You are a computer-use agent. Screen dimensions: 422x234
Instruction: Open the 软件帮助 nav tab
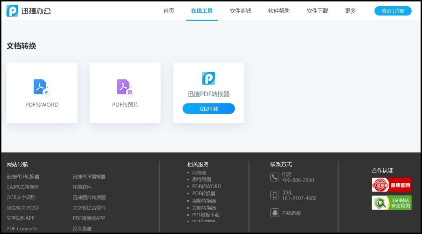[x=279, y=11]
